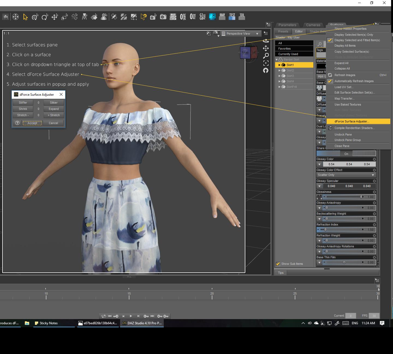Click the camera render icon

coord(163,17)
